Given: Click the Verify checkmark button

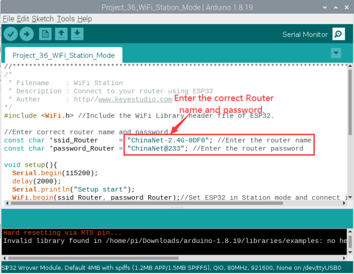Looking at the screenshot, I should 10,34.
